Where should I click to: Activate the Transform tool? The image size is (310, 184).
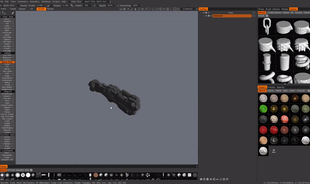click(7, 78)
